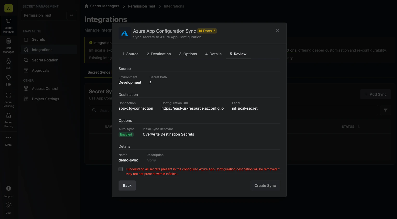Select the Secret Syncs tab

point(99,72)
